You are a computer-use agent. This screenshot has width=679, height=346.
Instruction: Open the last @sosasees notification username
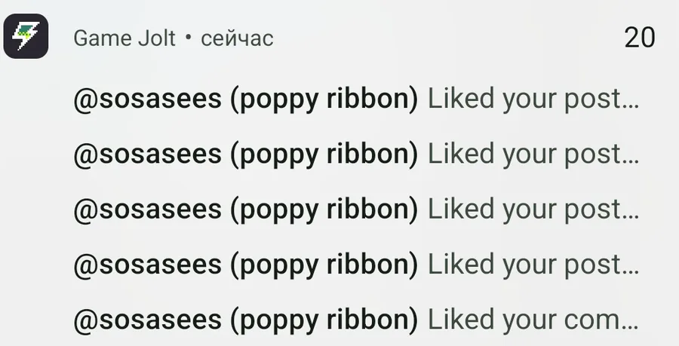pos(148,320)
